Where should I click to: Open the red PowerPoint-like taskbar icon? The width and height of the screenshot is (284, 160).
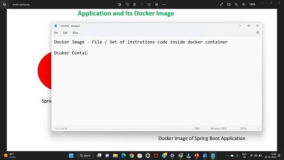(x=197, y=156)
